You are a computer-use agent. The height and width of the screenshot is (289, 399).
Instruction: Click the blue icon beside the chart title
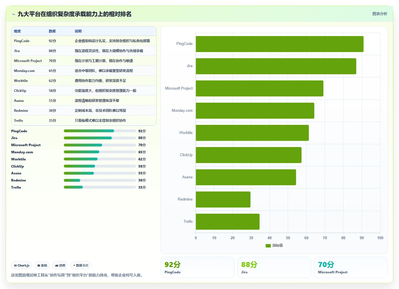(13, 14)
